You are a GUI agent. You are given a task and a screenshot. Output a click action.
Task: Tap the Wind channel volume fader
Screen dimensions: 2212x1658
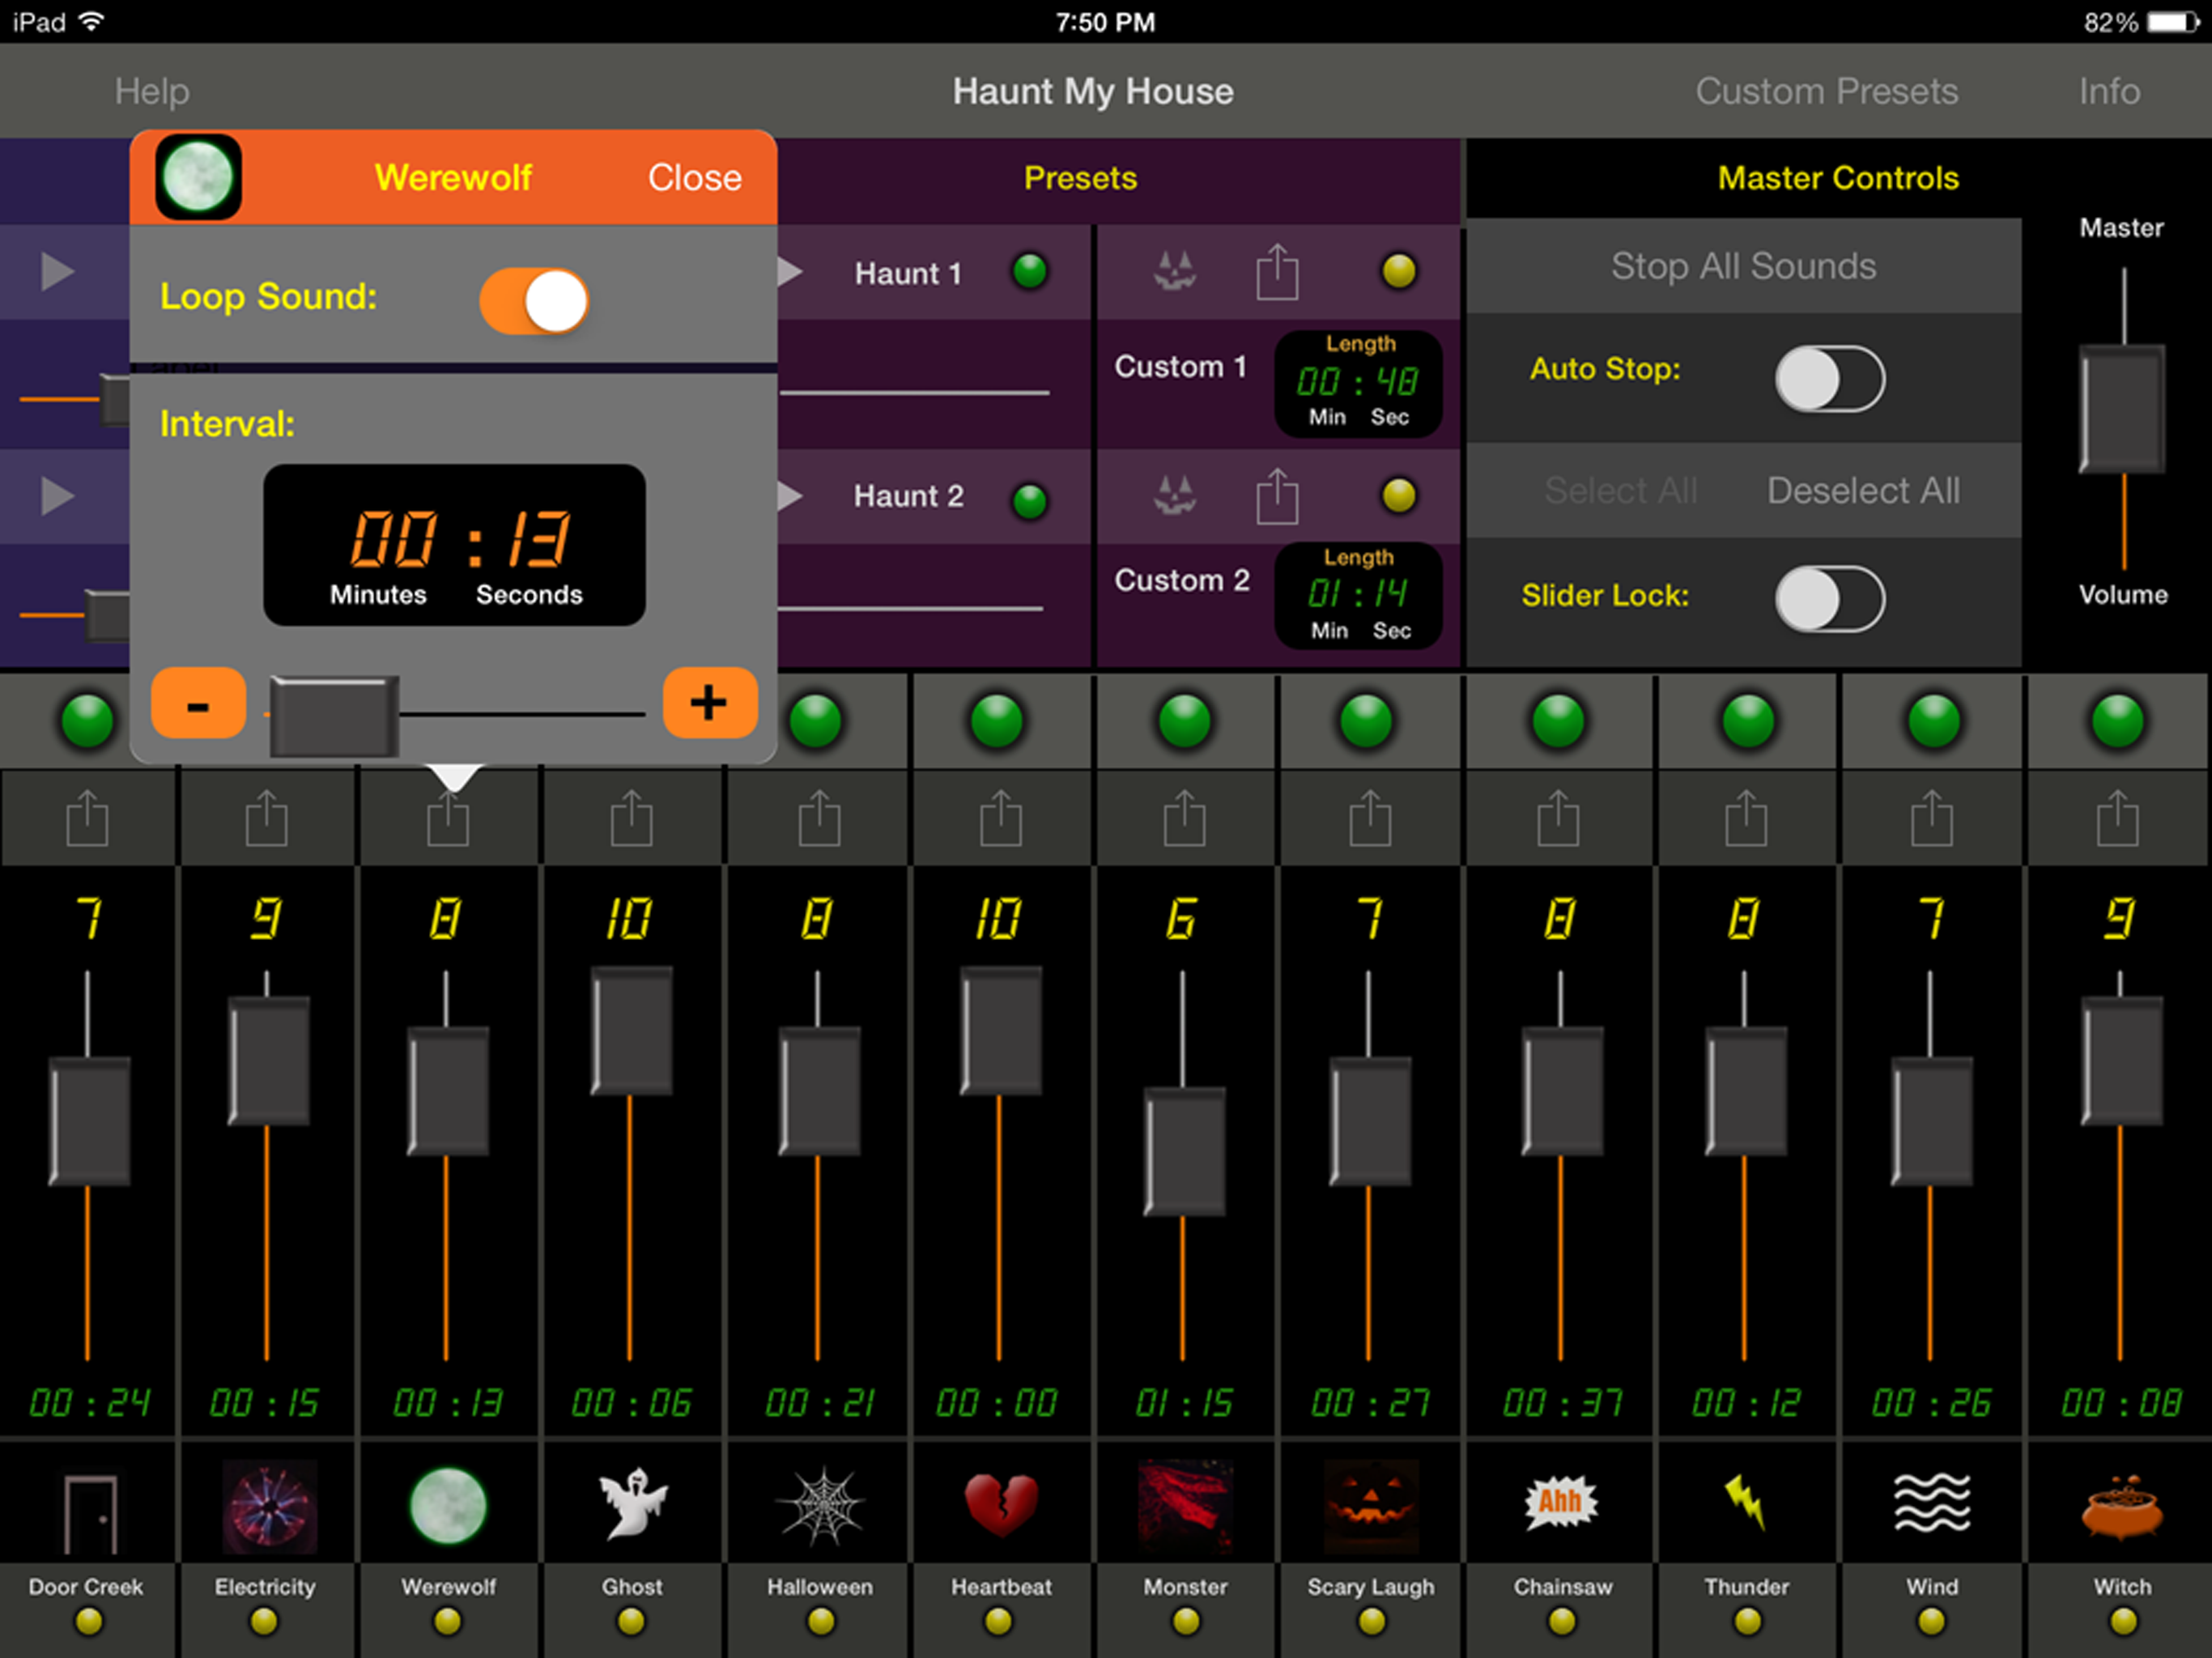[1932, 1121]
